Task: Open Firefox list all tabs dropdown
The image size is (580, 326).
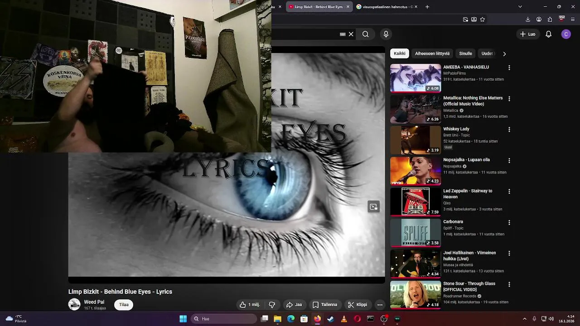Action: click(x=520, y=7)
